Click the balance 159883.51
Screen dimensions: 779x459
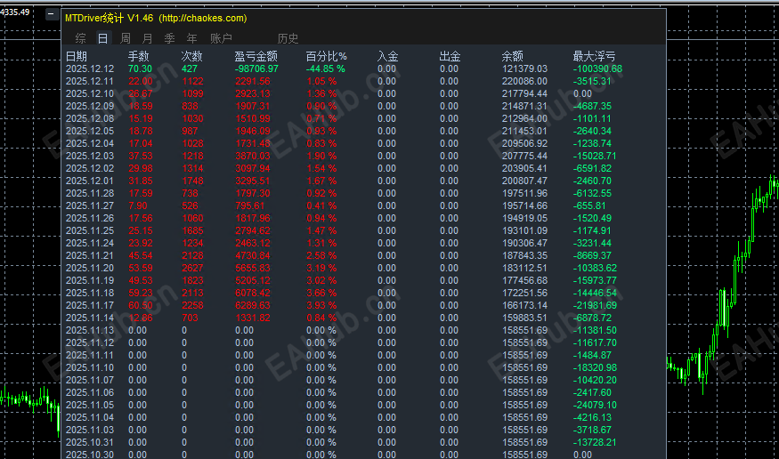coord(524,318)
